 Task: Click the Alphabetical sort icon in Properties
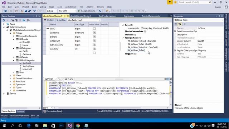coord(180,24)
